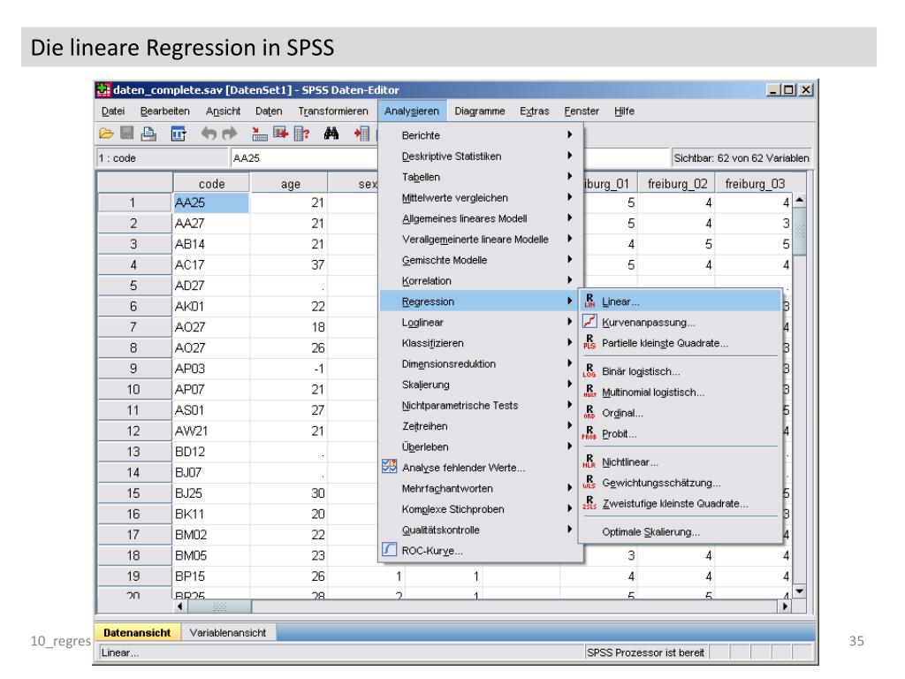Click the horizontal scrollbar thumb
Screen dimensions: 905x679
pyautogui.click(x=219, y=607)
